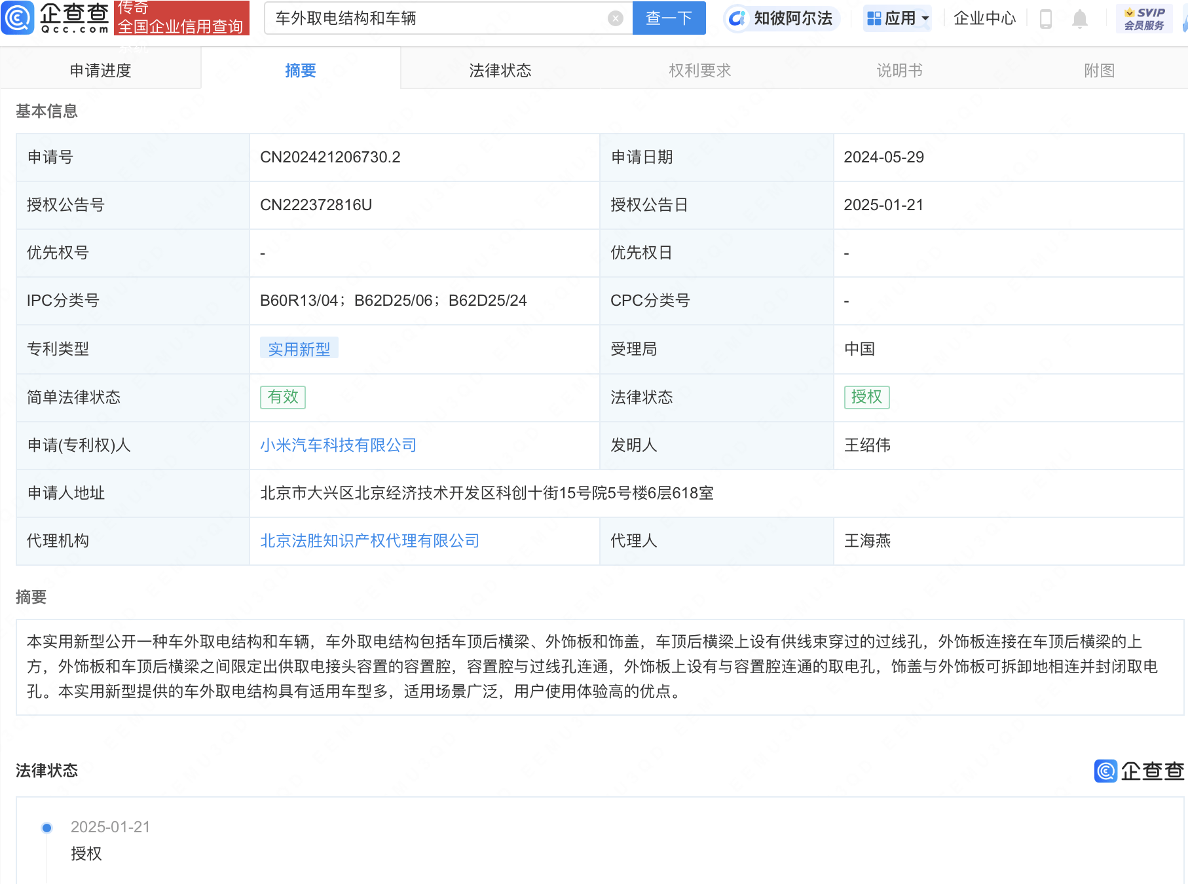Open the 说明书 tab
This screenshot has width=1188, height=884.
(x=899, y=70)
